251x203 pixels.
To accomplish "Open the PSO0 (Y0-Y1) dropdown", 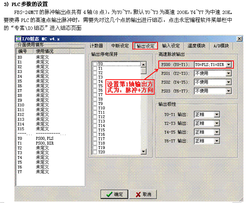I will (229, 64).
